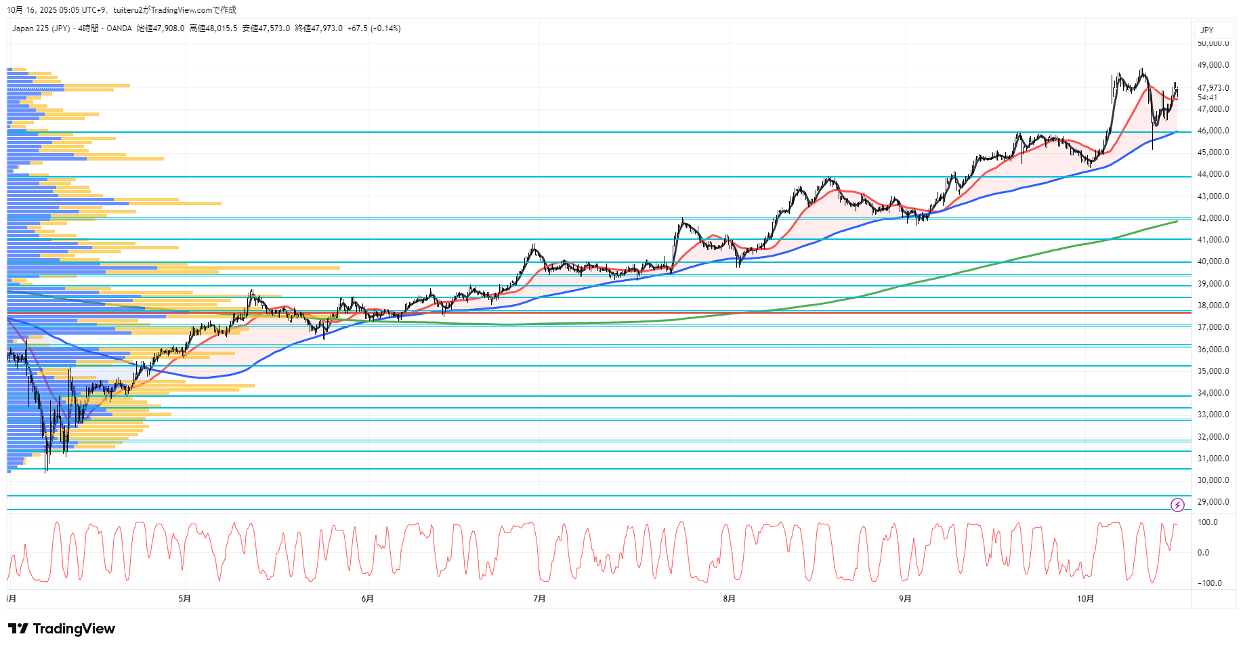The height and width of the screenshot is (649, 1243).
Task: Click the Japan 225 (JPY) symbol title
Action: click(41, 28)
